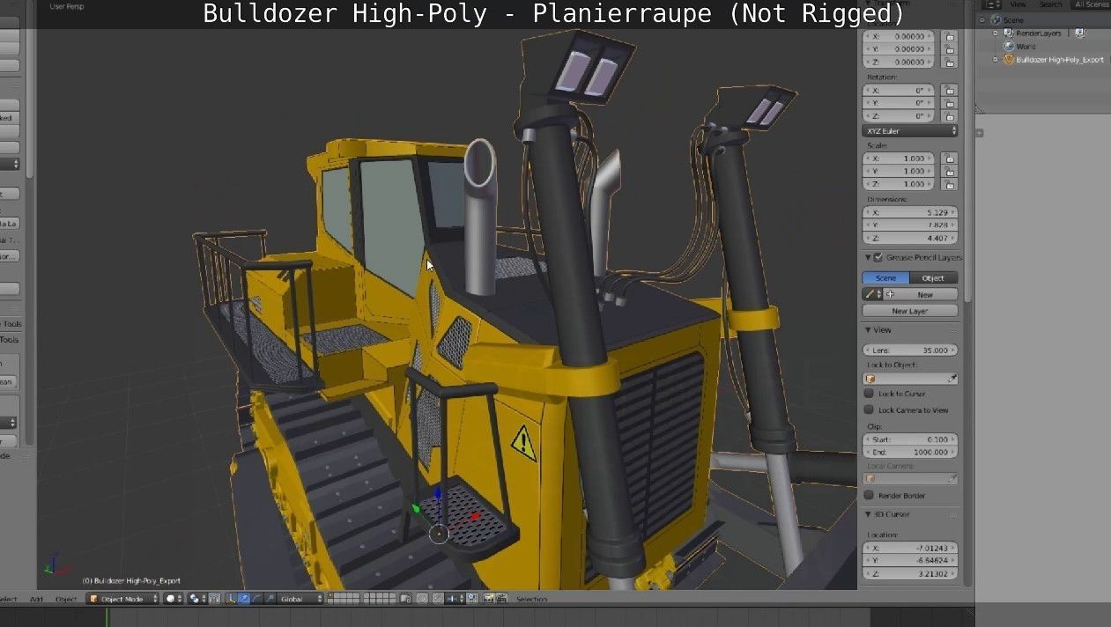Toggle the 3D manipulator widget icon
The width and height of the screenshot is (1111, 627).
pos(231,599)
